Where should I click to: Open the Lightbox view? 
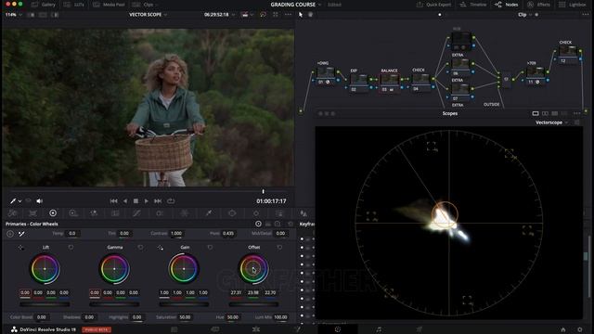click(573, 5)
